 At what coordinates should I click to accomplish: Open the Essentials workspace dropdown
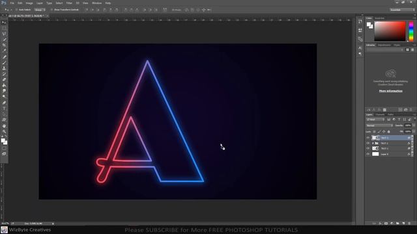(402, 10)
